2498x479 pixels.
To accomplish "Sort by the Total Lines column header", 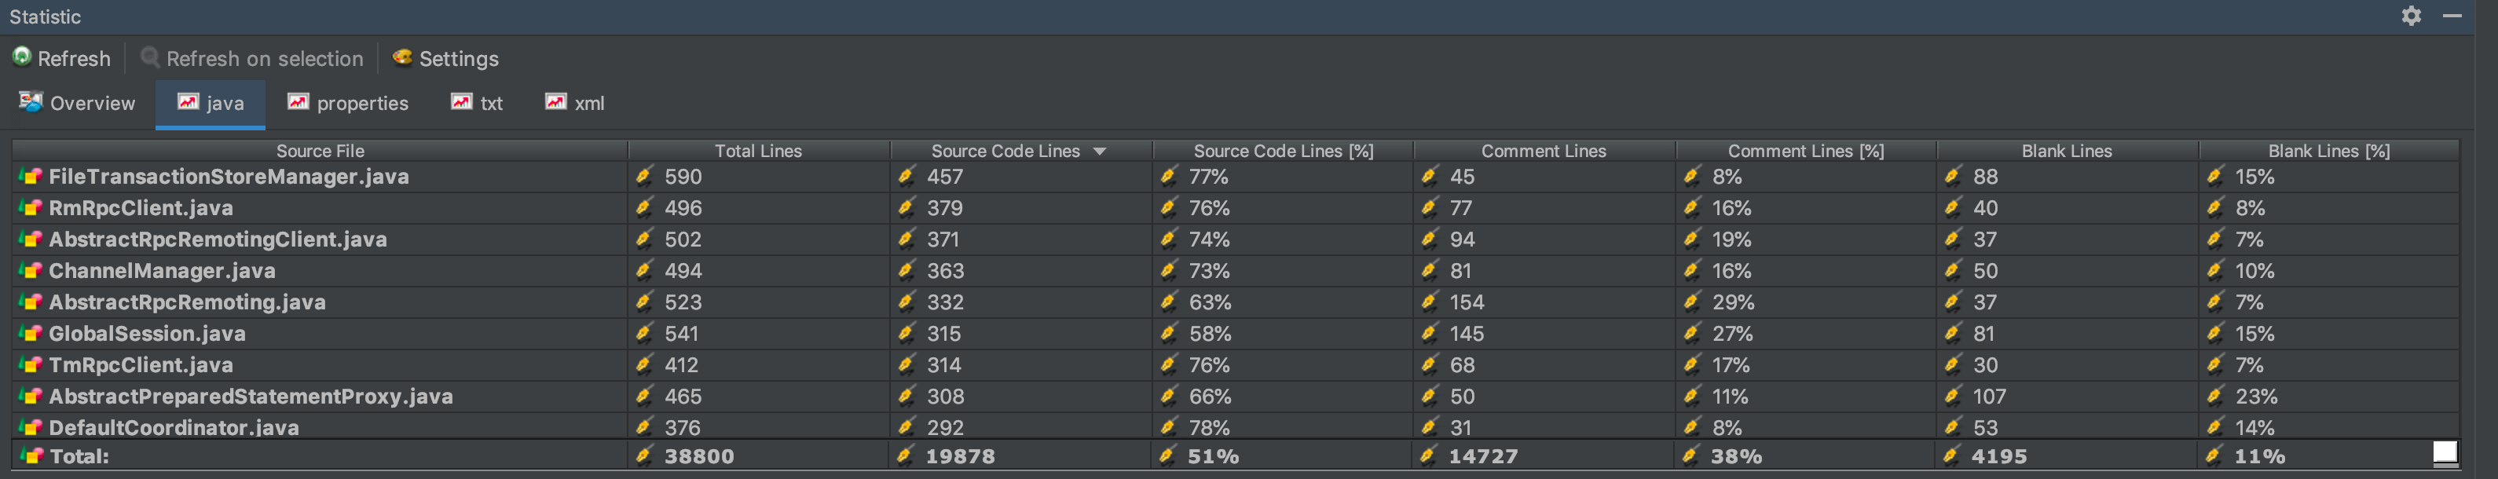I will click(757, 152).
